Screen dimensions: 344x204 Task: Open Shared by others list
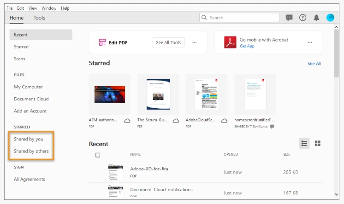[x=31, y=151]
